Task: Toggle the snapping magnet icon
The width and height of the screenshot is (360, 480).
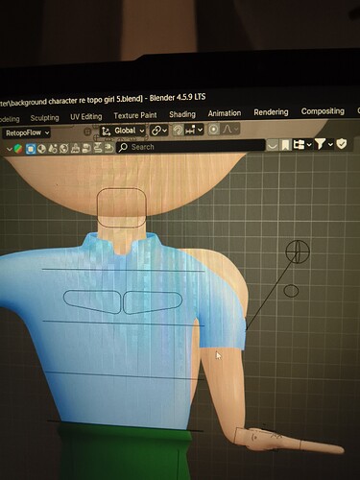Action: pos(178,131)
